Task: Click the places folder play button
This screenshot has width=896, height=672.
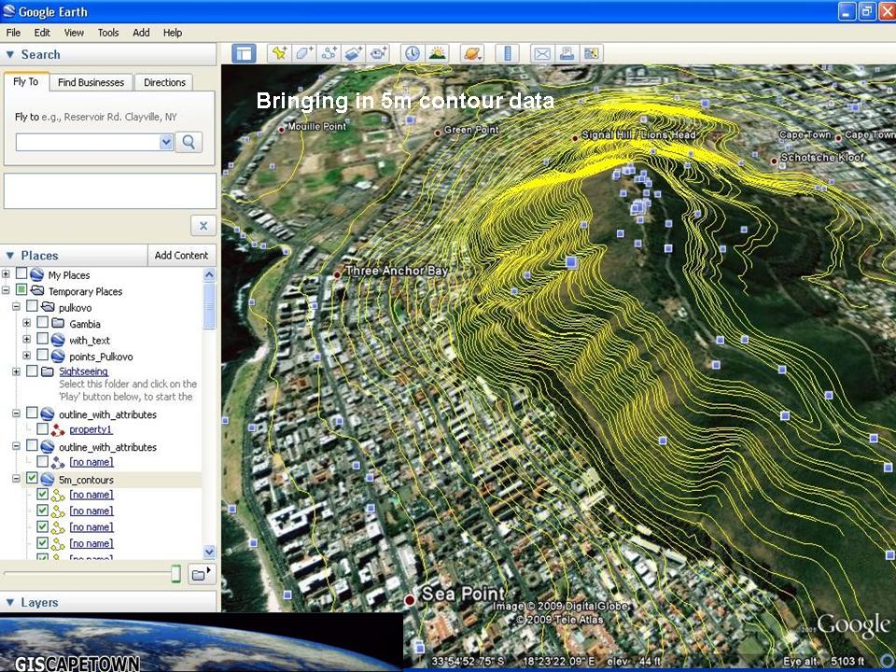Action: pyautogui.click(x=202, y=574)
